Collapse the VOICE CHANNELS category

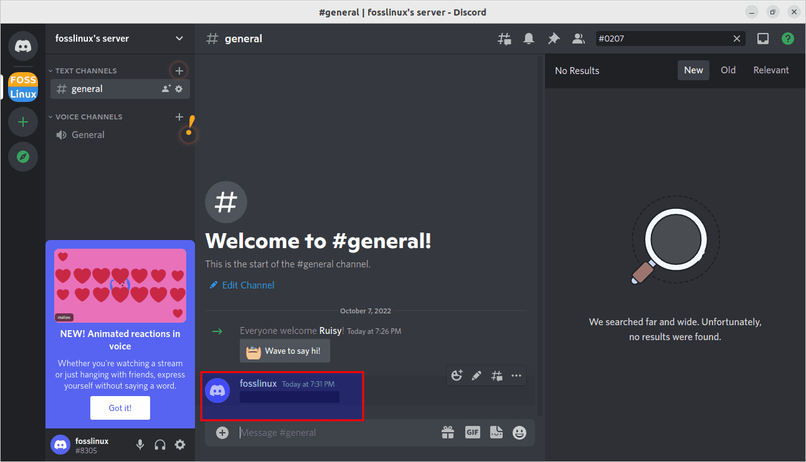(85, 117)
